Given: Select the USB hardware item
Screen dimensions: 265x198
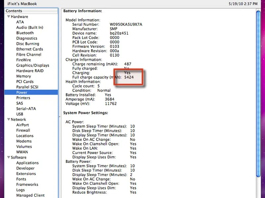Looking at the screenshot, I should click(20, 114).
